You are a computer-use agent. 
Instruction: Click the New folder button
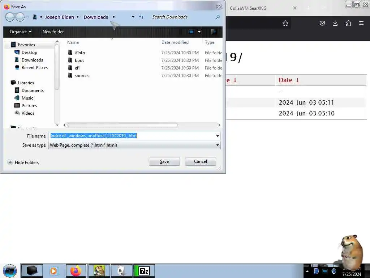click(53, 32)
